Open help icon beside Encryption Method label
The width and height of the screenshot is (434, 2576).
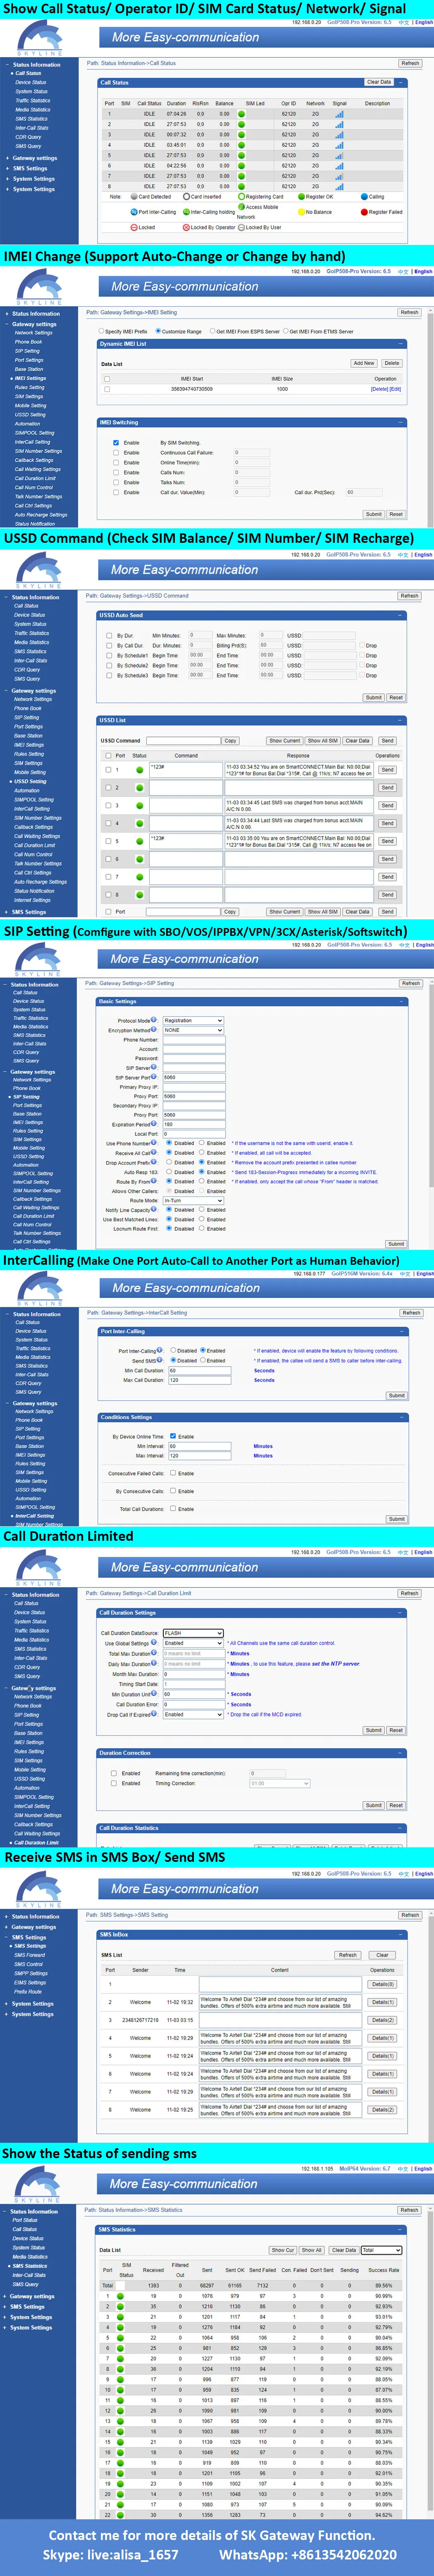[154, 1030]
